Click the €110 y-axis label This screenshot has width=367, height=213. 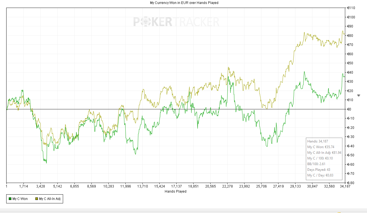(x=352, y=8)
